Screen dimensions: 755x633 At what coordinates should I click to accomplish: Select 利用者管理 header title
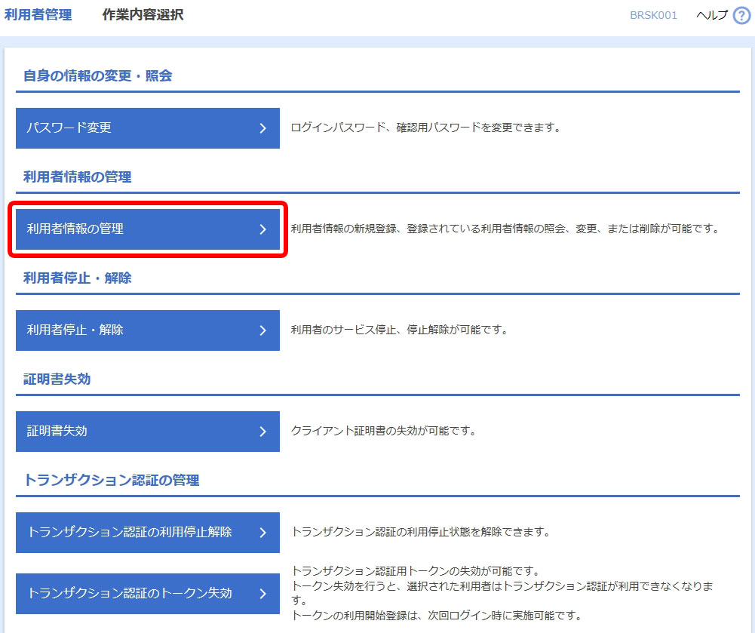[x=38, y=15]
